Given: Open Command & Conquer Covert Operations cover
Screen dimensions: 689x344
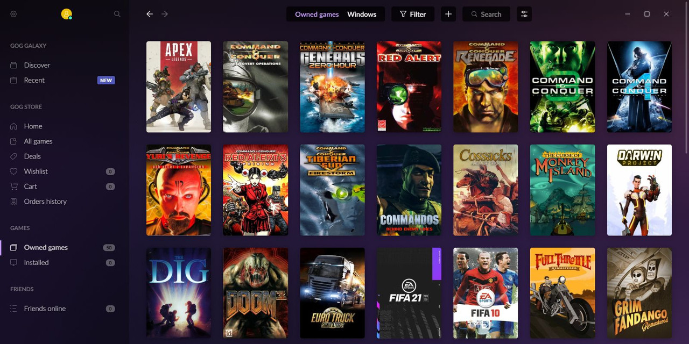Looking at the screenshot, I should click(x=255, y=87).
